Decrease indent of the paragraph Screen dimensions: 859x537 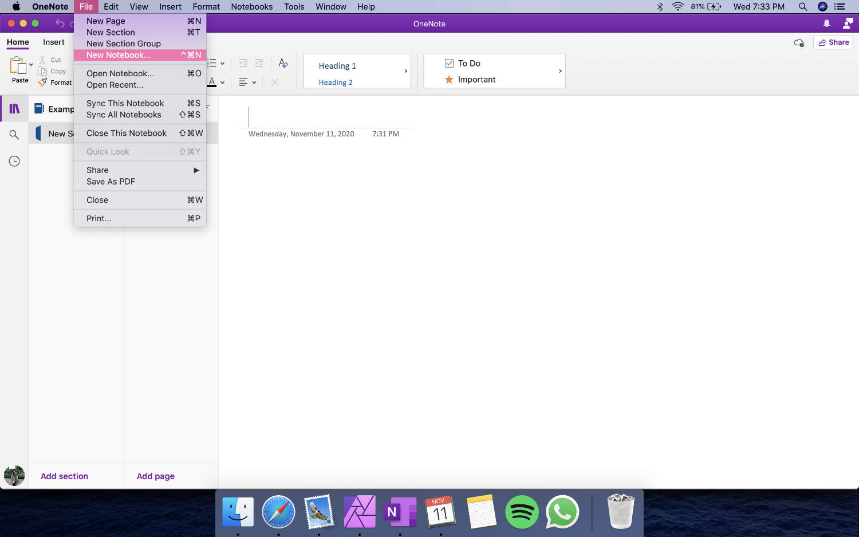point(243,63)
